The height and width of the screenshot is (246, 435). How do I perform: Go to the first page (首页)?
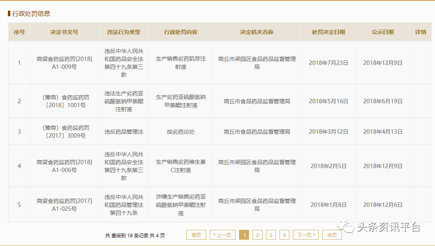[196, 235]
